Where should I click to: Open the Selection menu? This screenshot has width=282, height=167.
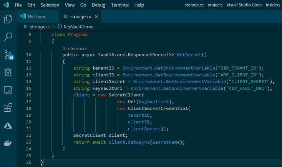[50, 5]
